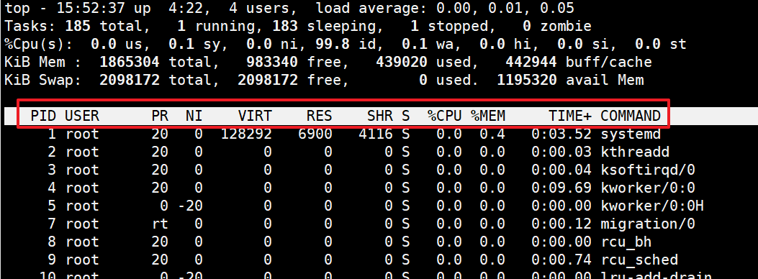Image resolution: width=758 pixels, height=279 pixels.
Task: Click the 183 sleeping value
Action: click(285, 26)
